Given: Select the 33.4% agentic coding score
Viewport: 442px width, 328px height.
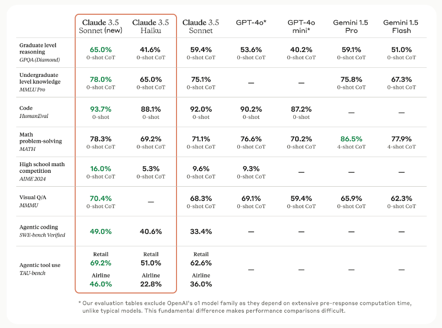Looking at the screenshot, I should point(201,232).
